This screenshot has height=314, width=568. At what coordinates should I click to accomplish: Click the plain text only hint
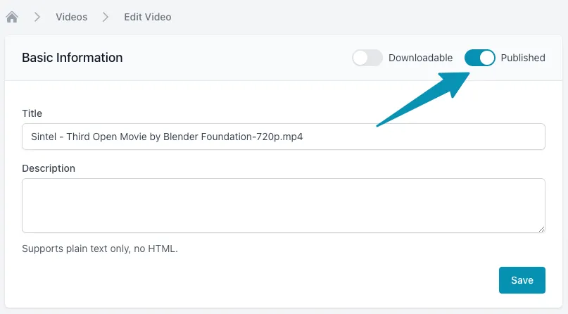(x=100, y=249)
